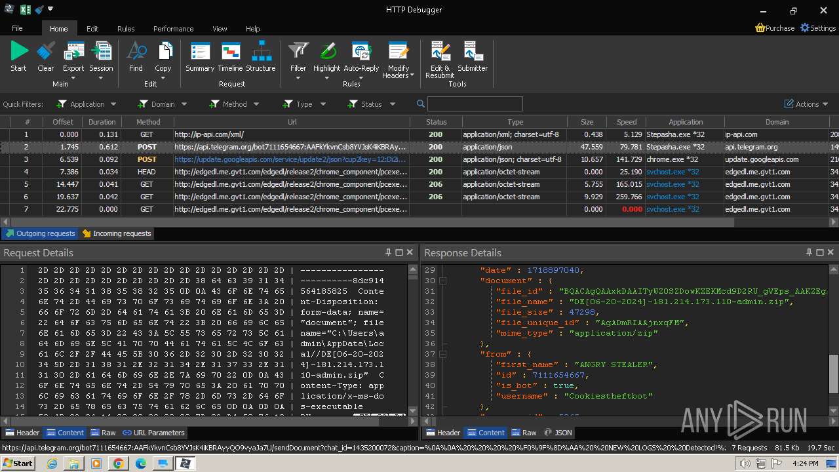Open Internet Explorer from the taskbar
839x472 pixels.
[52, 463]
